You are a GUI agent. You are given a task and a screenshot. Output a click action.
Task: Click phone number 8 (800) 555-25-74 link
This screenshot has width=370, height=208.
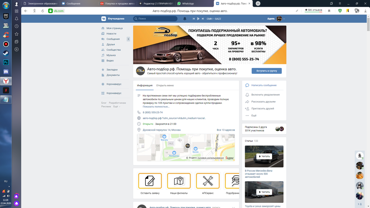click(x=153, y=112)
